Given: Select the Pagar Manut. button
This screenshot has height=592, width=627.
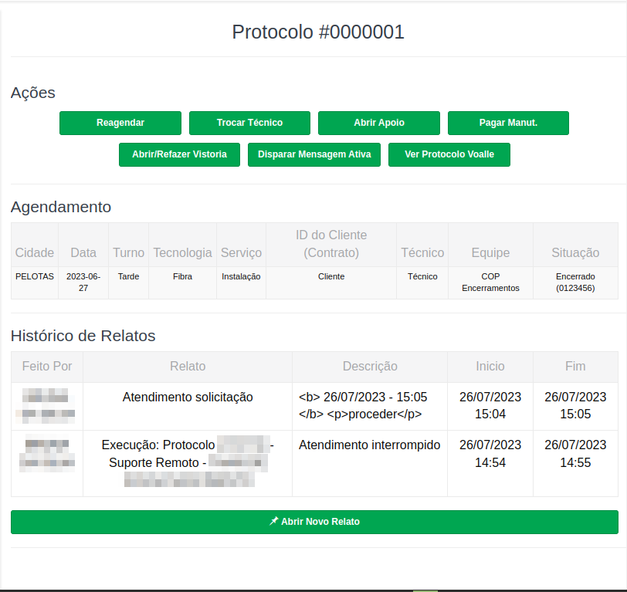Looking at the screenshot, I should (x=508, y=123).
